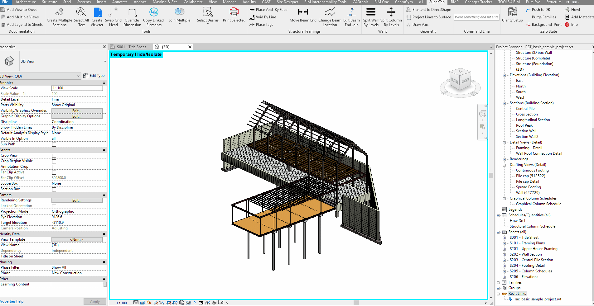Toggle the Sun Path checkbox
Image resolution: width=594 pixels, height=306 pixels.
54,144
